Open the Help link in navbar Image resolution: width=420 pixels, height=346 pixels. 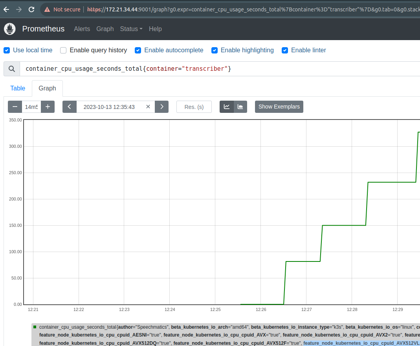[x=155, y=29]
